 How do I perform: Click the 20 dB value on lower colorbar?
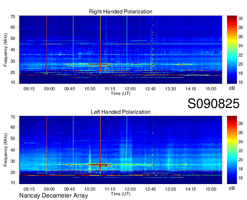pos(240,160)
